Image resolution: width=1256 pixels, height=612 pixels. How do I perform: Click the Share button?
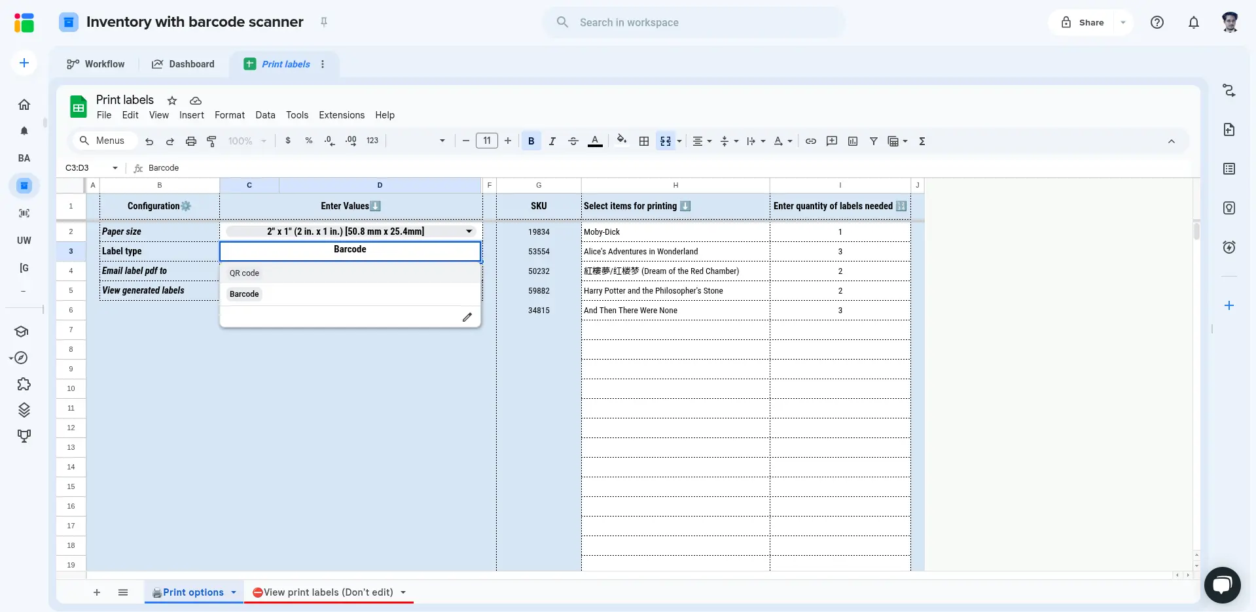(x=1083, y=22)
